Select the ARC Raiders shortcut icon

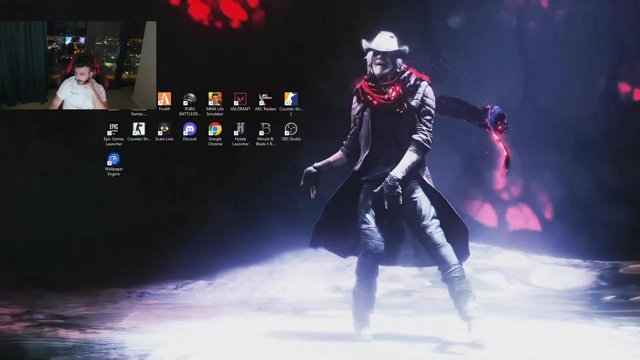click(265, 99)
